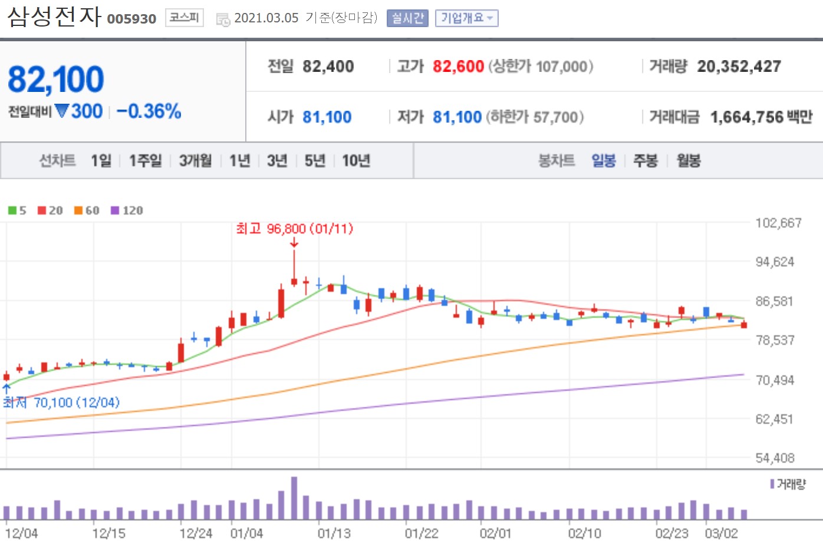This screenshot has width=823, height=541.
Task: Click the 최저 70,100 (12/04) low marker
Action: pyautogui.click(x=61, y=403)
